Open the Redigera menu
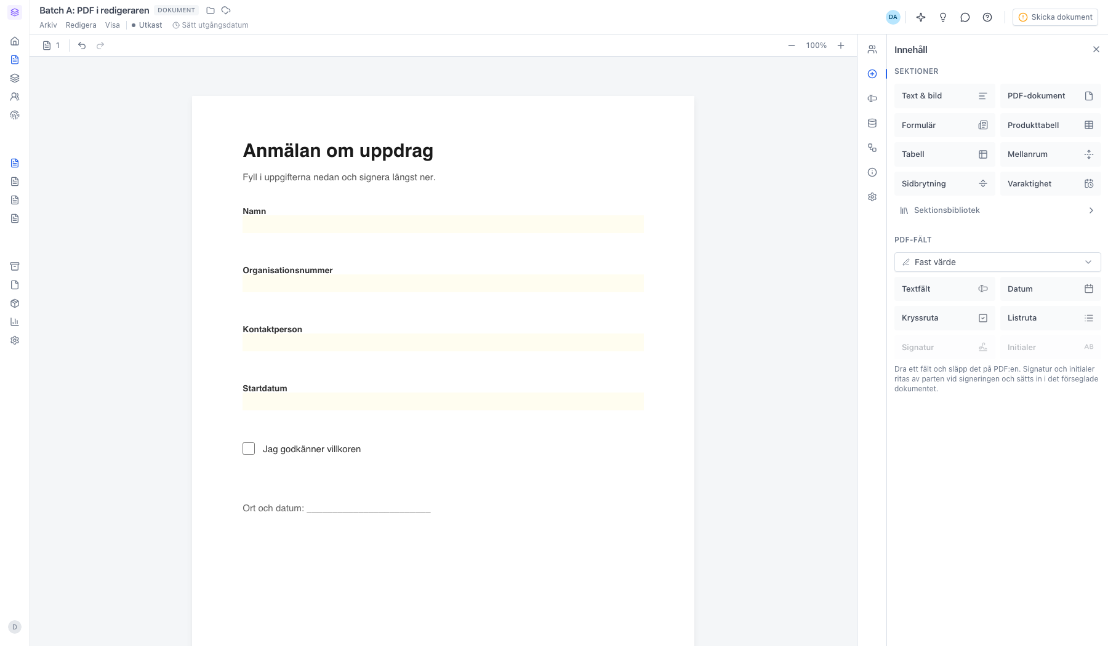Screen dimensions: 1108x646 (81, 25)
